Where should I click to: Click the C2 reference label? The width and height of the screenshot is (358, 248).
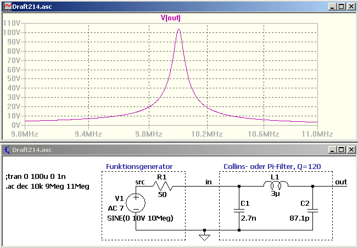coord(305,203)
